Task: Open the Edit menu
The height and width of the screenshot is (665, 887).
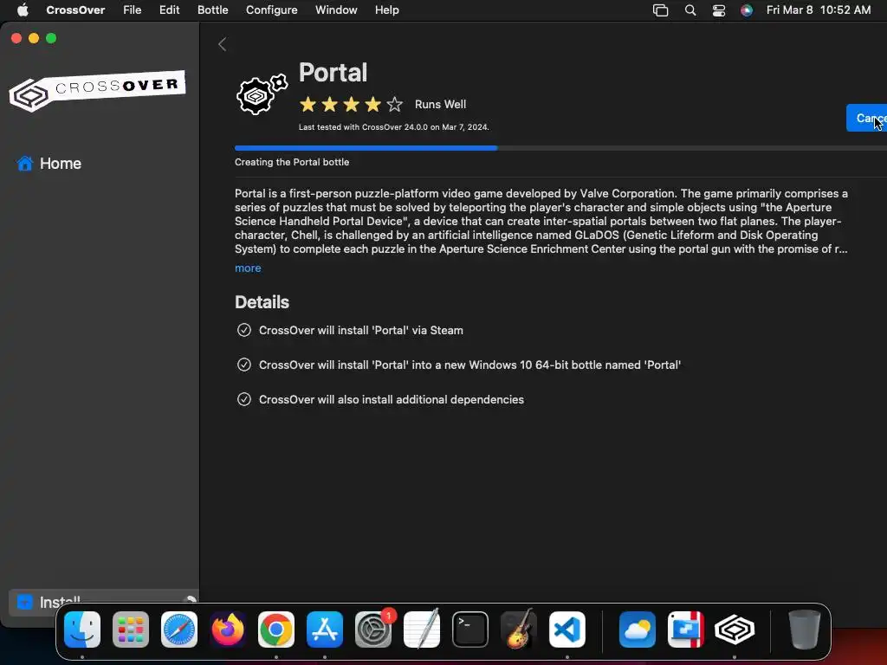Action: coord(169,10)
